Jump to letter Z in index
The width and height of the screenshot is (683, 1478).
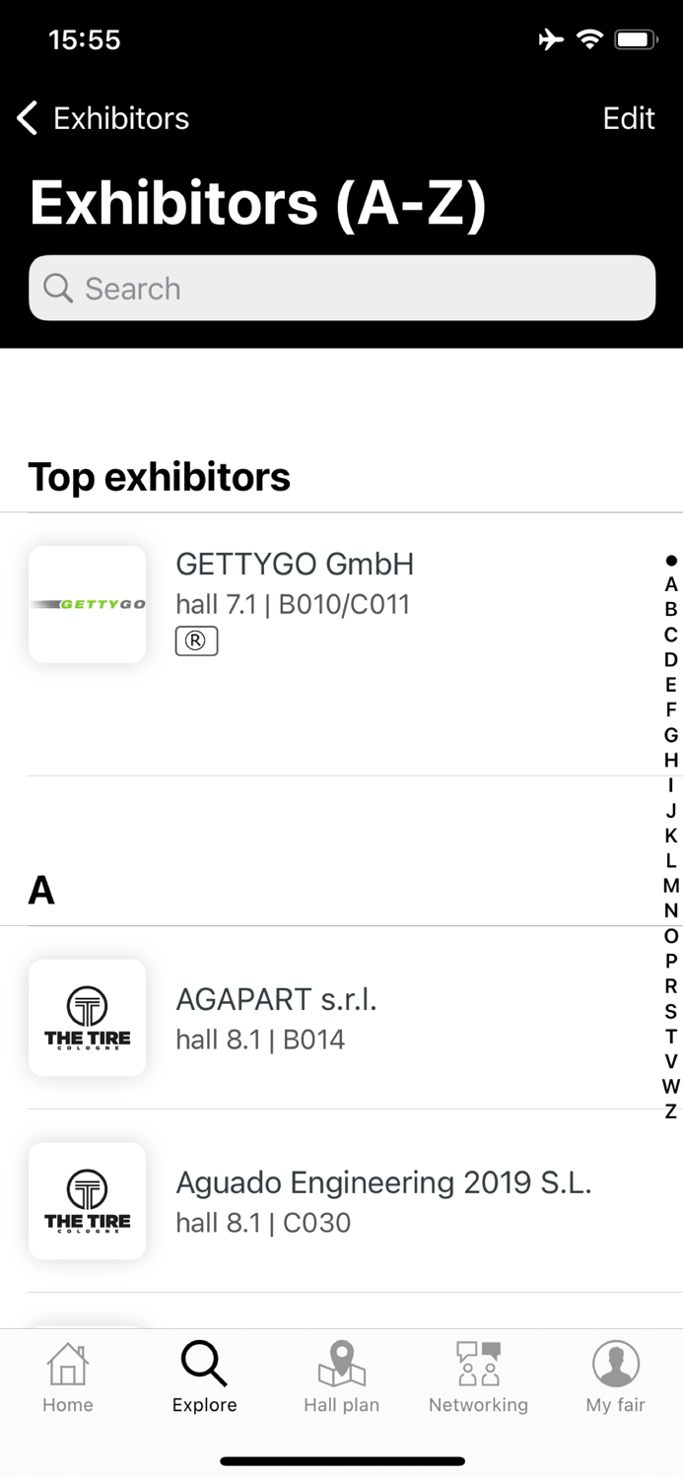point(671,1111)
